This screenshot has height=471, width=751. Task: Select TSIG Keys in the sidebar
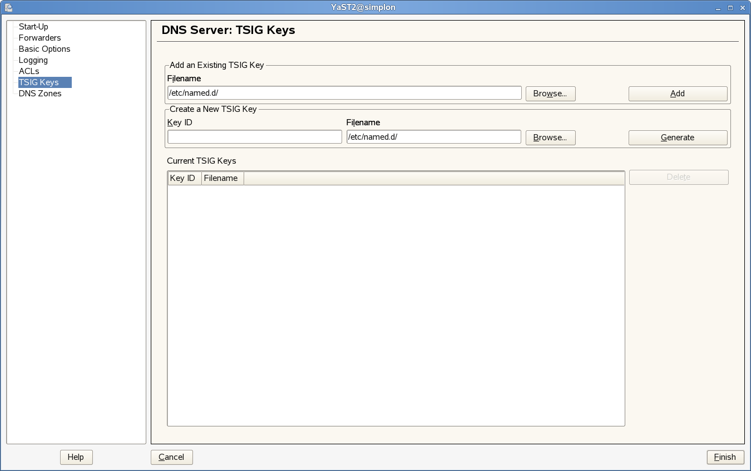pos(38,82)
